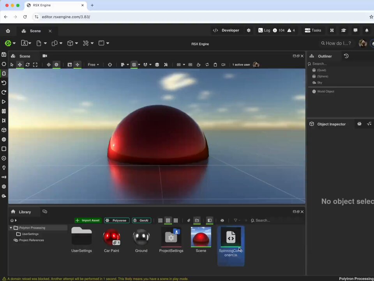Click the lightbulb icon in left sidebar
This screenshot has width=374, height=281.
click(4, 168)
